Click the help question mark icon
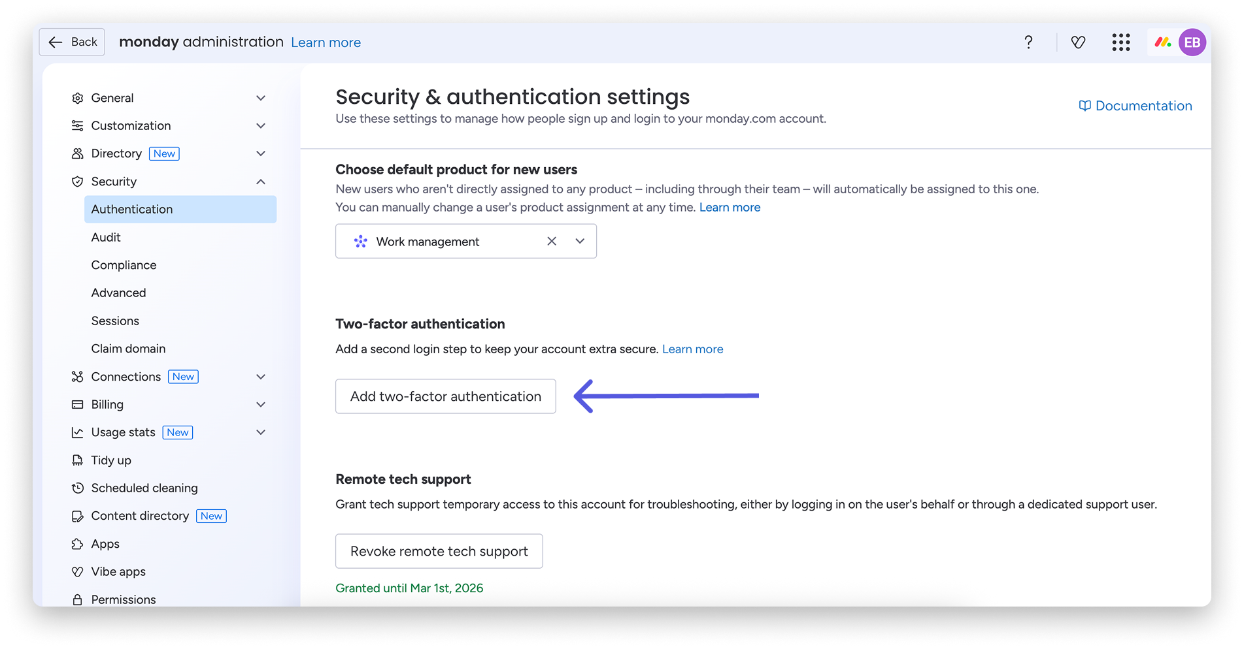The width and height of the screenshot is (1244, 649). pyautogui.click(x=1028, y=42)
